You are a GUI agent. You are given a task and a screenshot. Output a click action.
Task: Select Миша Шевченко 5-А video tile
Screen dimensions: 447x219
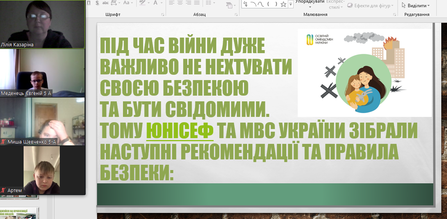[43, 121]
